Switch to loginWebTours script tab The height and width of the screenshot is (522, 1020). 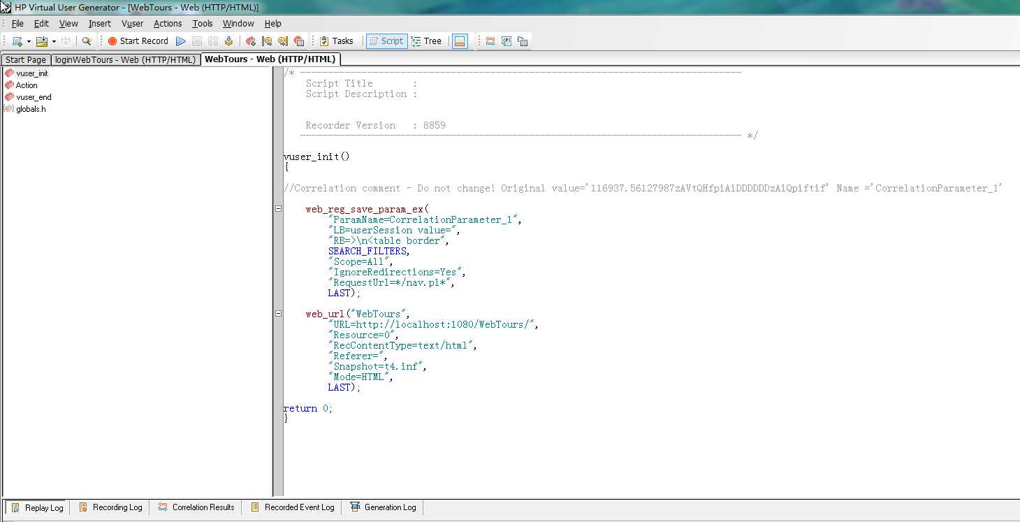click(125, 59)
